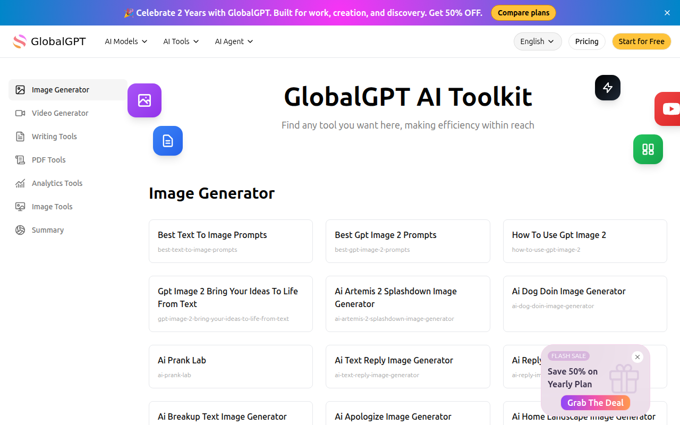Click the black lightning bolt icon
The image size is (680, 425).
tap(608, 88)
